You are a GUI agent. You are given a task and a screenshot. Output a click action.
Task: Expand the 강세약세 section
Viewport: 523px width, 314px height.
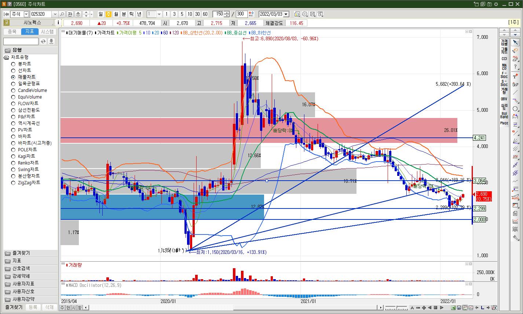[31, 276]
